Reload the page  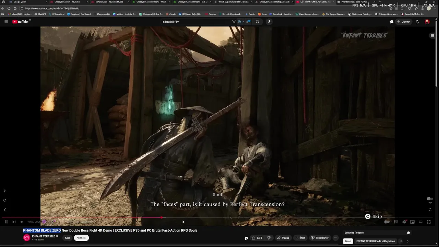point(9,8)
